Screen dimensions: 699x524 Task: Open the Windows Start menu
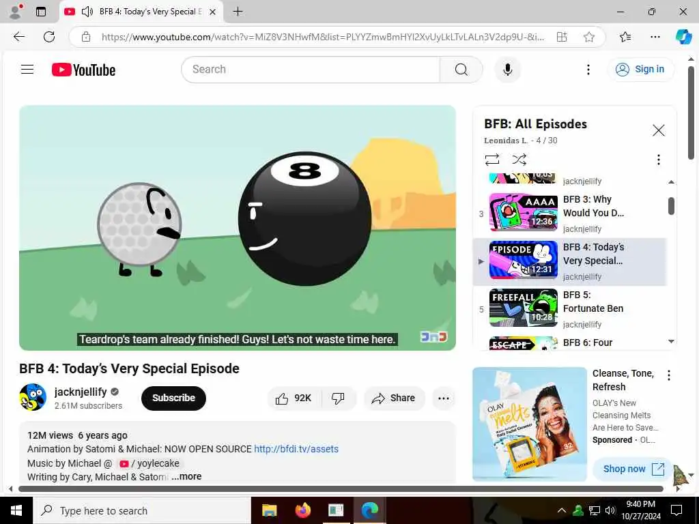point(16,510)
